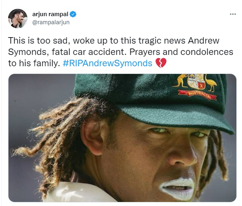Click the broken heart emoji
This screenshot has height=206, width=242.
(x=161, y=63)
